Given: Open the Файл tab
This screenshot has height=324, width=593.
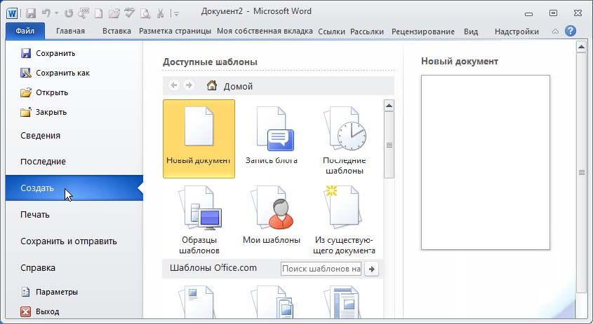Looking at the screenshot, I should (25, 31).
